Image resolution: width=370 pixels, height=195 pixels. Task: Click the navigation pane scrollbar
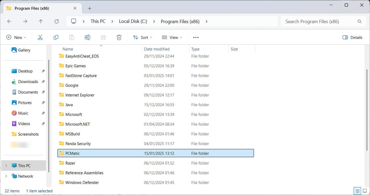[49, 115]
